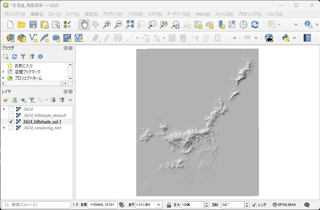The width and height of the screenshot is (320, 210).
Task: Open the layer styling paintbrush icon
Action: coord(6,100)
